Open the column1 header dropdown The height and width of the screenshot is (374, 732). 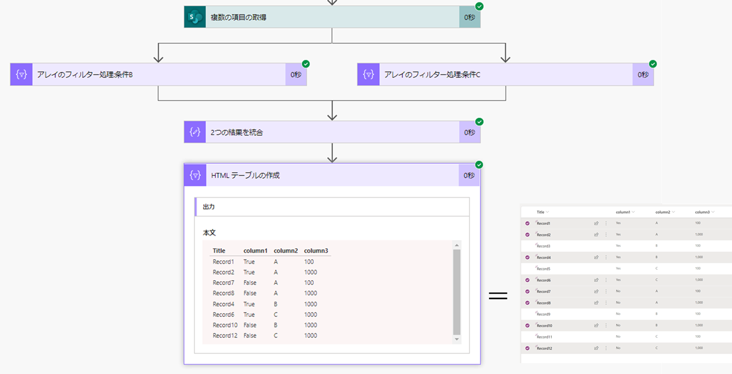click(x=634, y=212)
